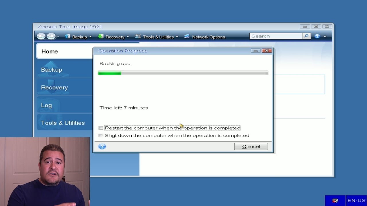Open the Recovery menu label
Image resolution: width=367 pixels, height=206 pixels.
[115, 37]
